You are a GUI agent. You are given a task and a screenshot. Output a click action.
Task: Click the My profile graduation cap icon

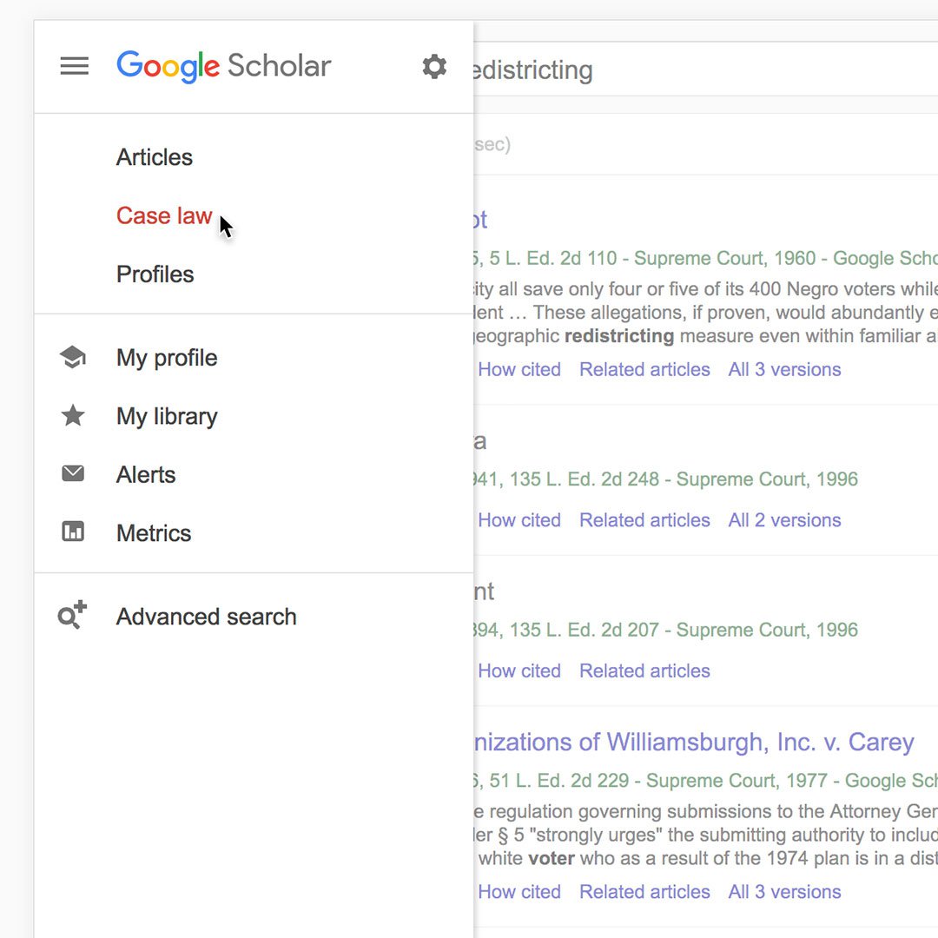(x=73, y=357)
